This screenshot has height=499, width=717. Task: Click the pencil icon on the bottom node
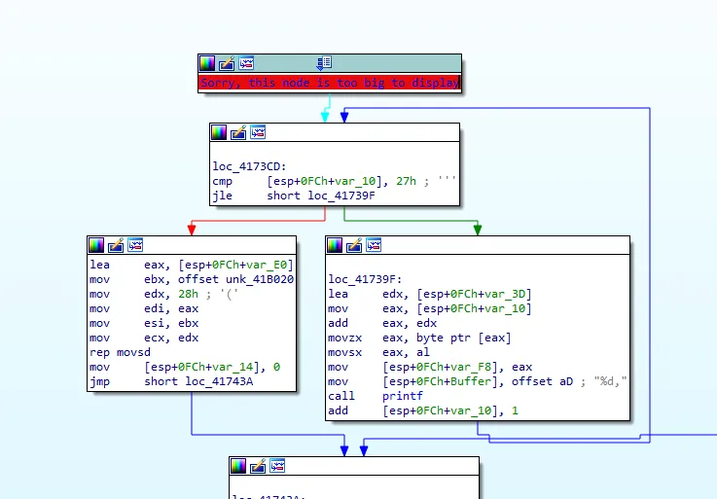click(x=258, y=467)
